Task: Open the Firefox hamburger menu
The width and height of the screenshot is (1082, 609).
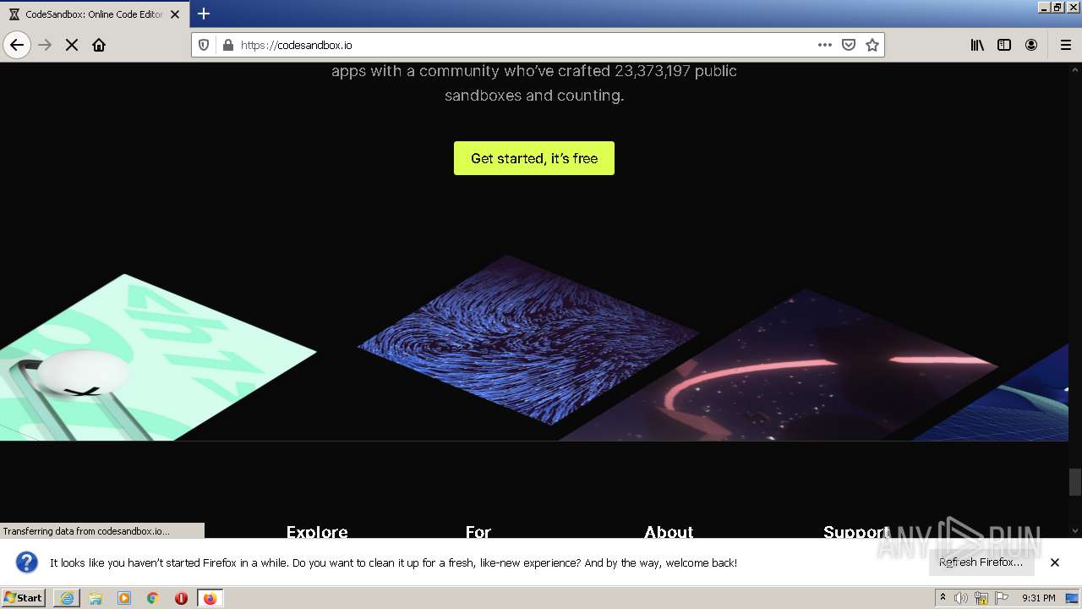Action: [1065, 45]
